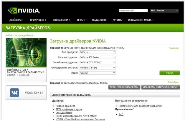185x121 pixels.
Task: Open the RUS - Россия region dropdown
Action: click(x=164, y=11)
